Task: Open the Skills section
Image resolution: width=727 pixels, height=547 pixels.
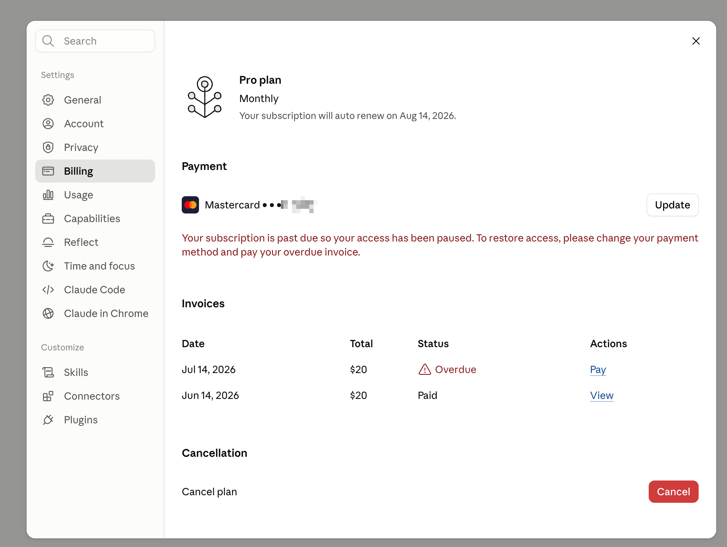Action: pyautogui.click(x=95, y=372)
